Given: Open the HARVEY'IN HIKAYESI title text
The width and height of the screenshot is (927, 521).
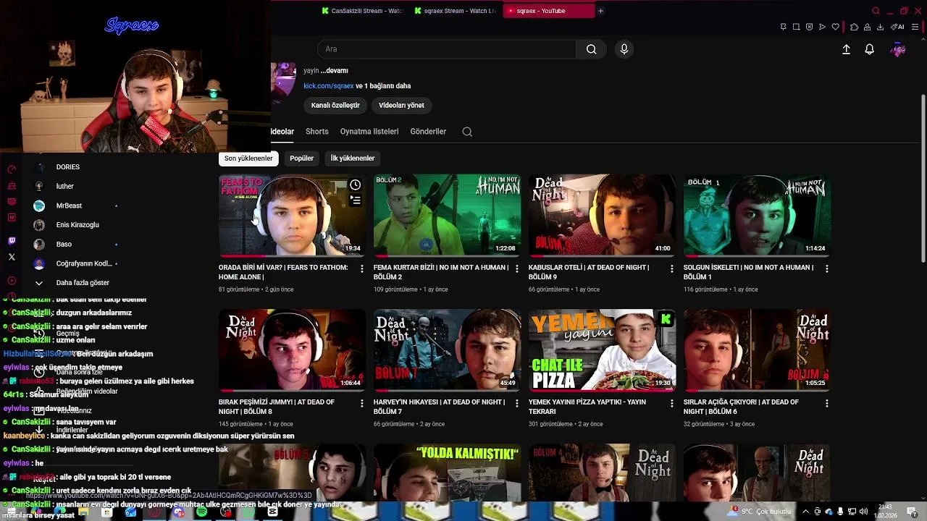Looking at the screenshot, I should pos(439,407).
